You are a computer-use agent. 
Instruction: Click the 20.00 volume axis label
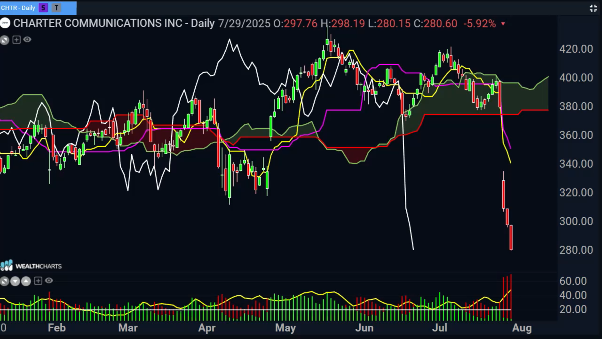click(573, 309)
